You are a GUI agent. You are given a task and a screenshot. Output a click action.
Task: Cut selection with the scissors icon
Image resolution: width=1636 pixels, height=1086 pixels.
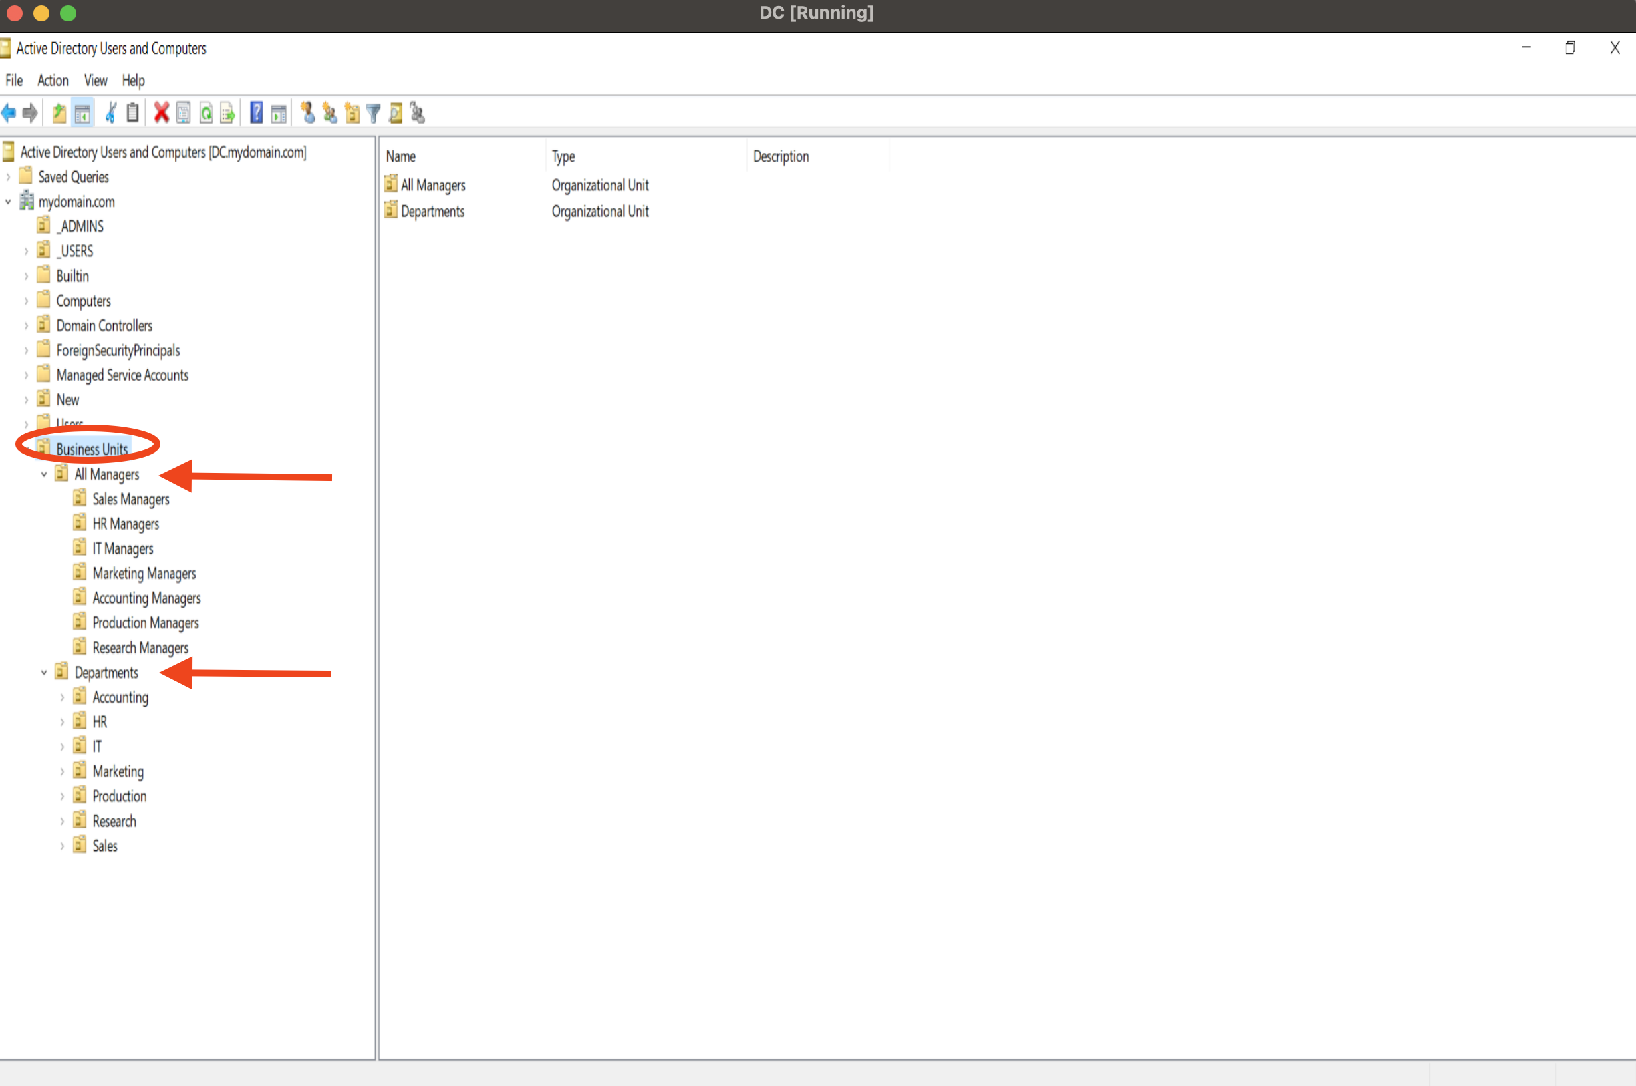point(110,113)
